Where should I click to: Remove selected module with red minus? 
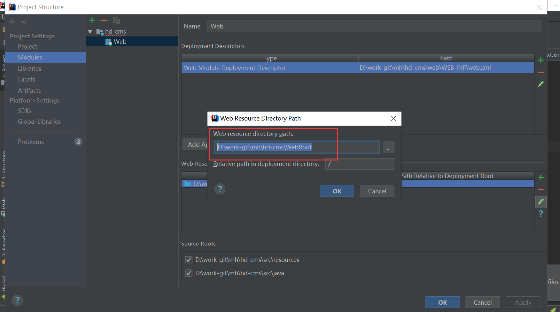104,20
